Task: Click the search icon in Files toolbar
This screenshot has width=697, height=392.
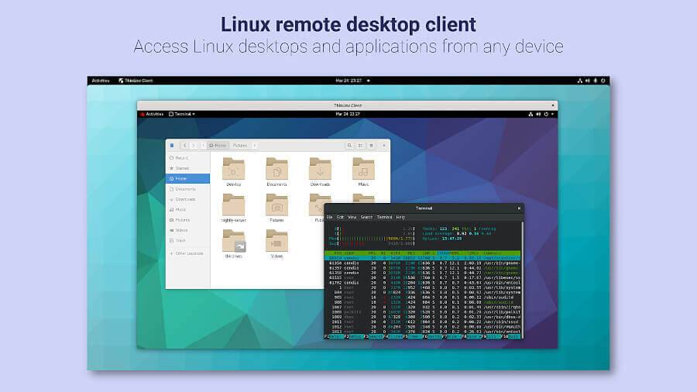Action: (349, 145)
